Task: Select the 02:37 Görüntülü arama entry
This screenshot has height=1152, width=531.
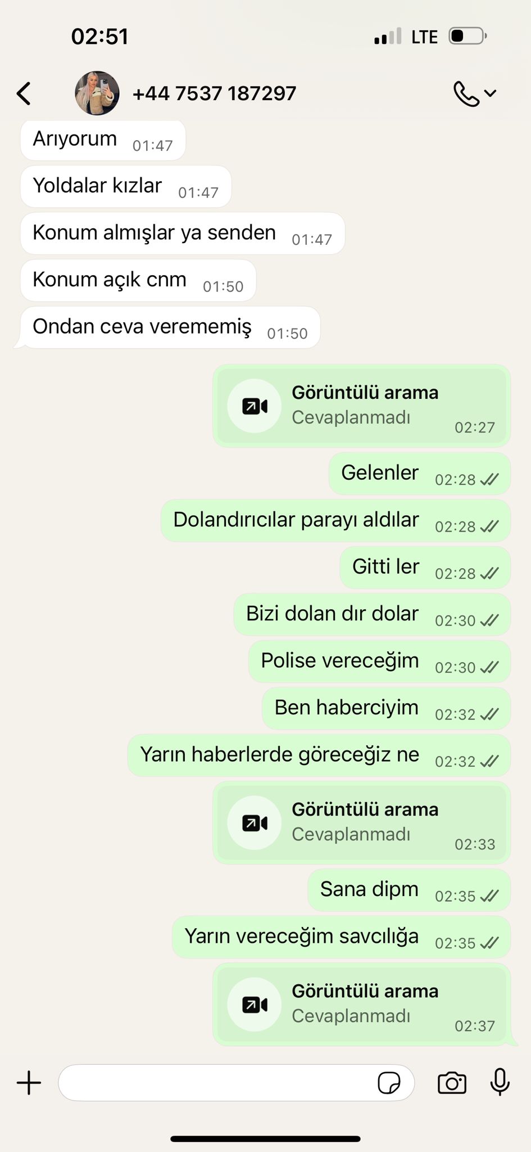Action: (361, 1004)
